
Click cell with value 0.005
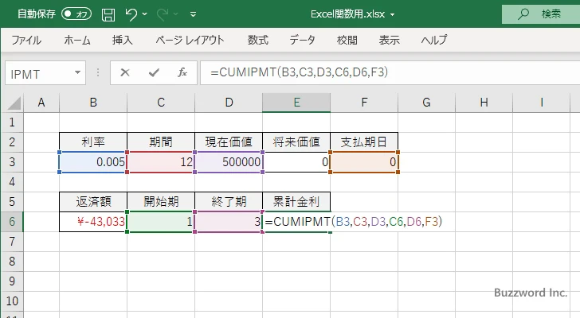[93, 162]
